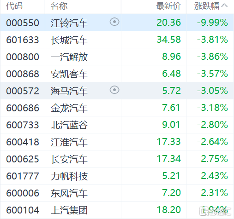
Task: Click price 7.61 for 金龙汽车
Action: click(x=171, y=108)
